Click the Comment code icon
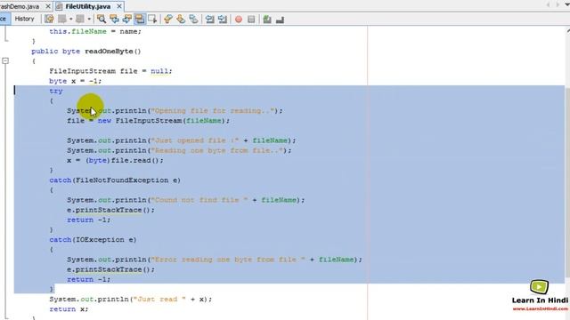The width and height of the screenshot is (570, 320). [267, 20]
